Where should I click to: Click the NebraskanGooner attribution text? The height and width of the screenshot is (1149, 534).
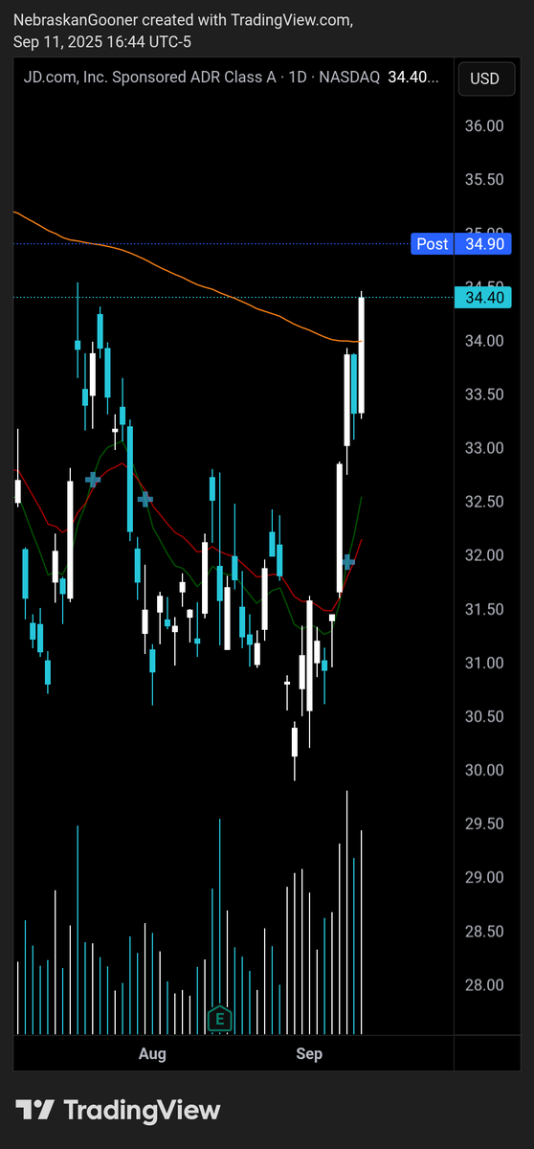pos(183,31)
